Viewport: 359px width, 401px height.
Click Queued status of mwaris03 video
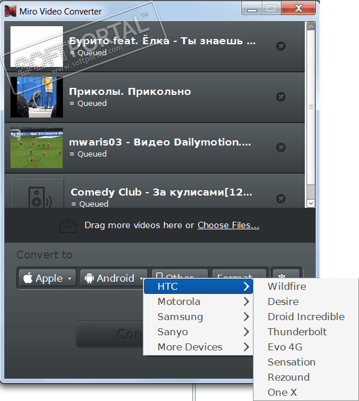[92, 154]
